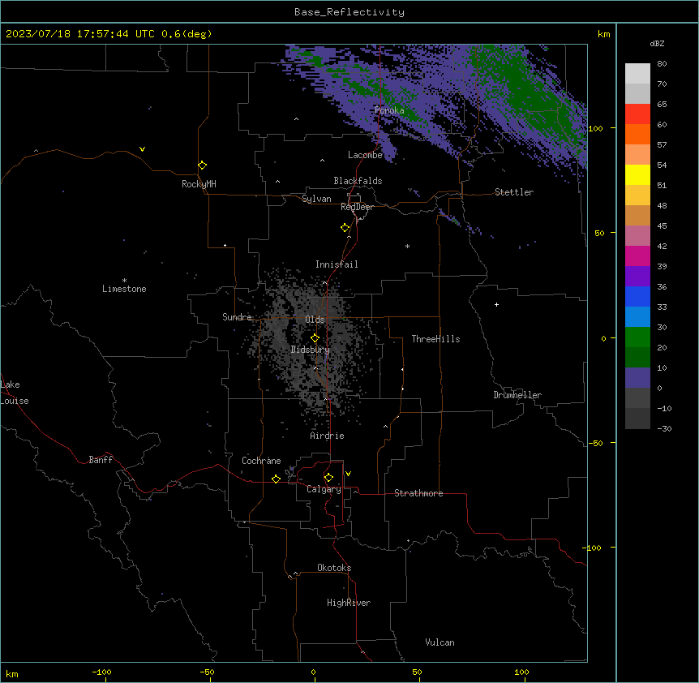Pick the bright yellow 54-51 dBZ swatch
699x683 pixels.
(637, 174)
